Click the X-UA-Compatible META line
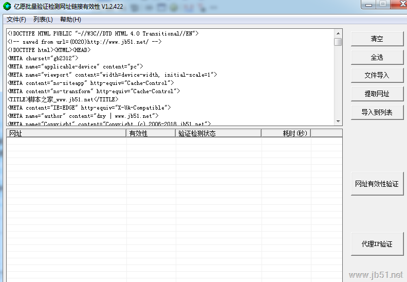 [89, 108]
